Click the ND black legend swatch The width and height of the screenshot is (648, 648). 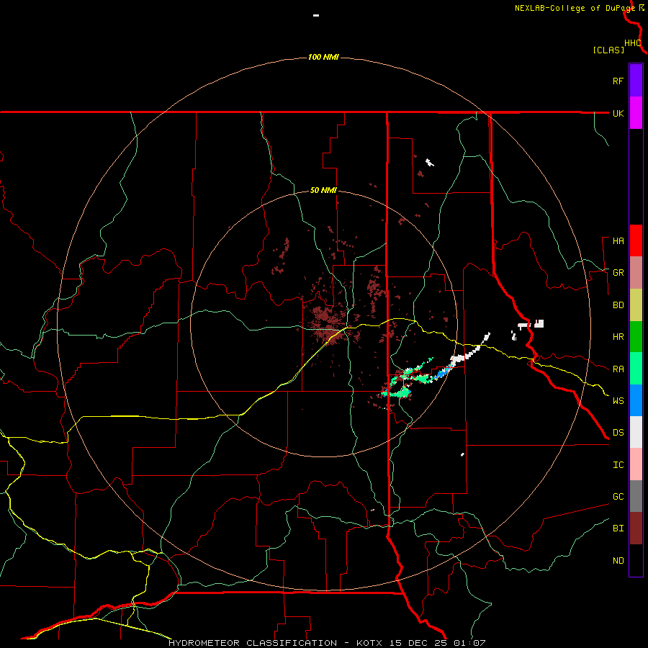[636, 560]
